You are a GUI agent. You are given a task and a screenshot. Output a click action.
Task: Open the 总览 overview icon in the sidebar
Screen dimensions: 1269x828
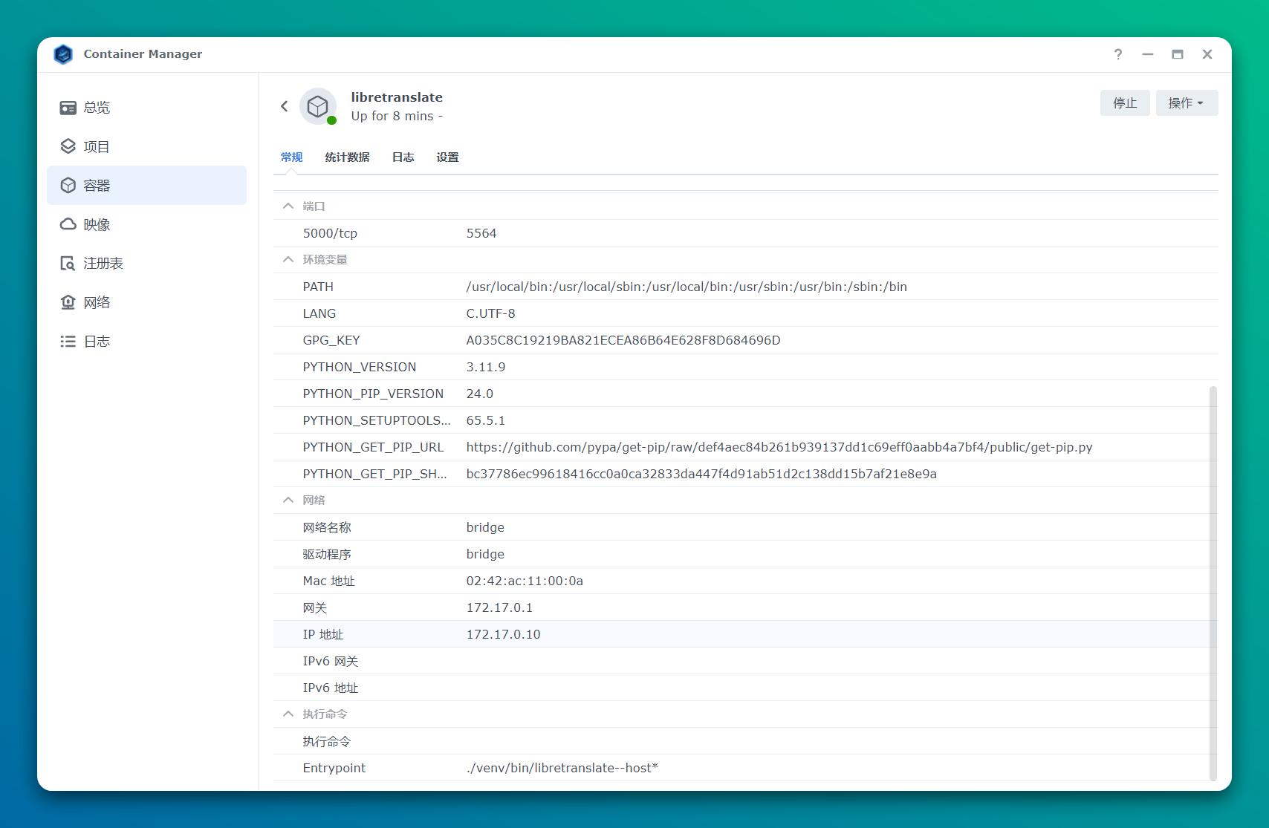coord(68,108)
